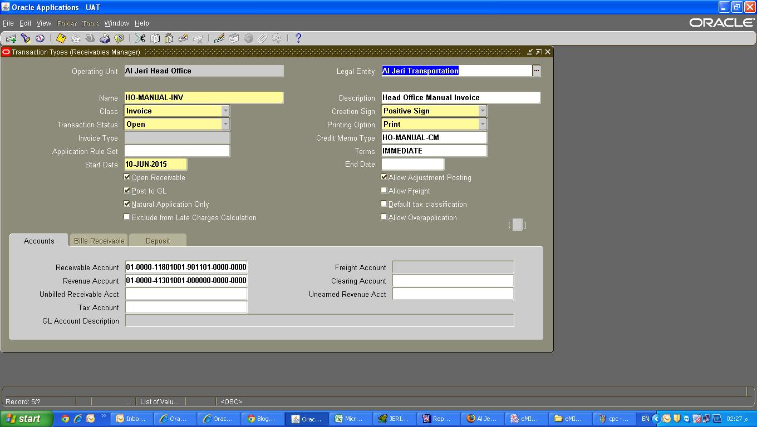
Task: Open the Help menu
Action: pyautogui.click(x=142, y=23)
